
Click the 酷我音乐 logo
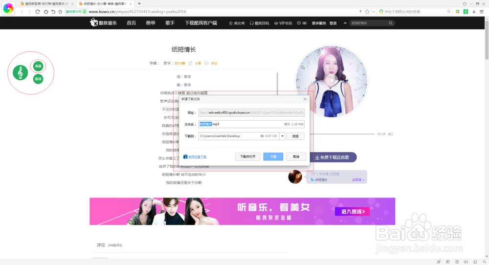point(104,23)
